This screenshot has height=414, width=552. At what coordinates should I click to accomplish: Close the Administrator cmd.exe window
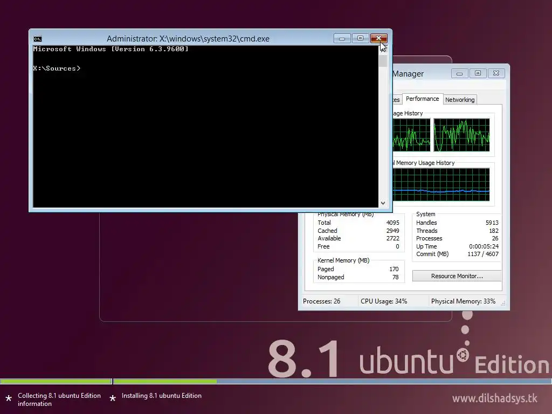pyautogui.click(x=379, y=38)
